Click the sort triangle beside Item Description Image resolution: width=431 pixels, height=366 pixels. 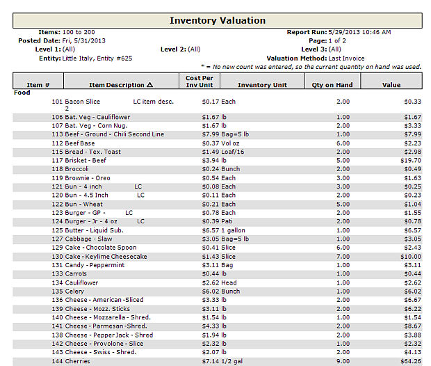[150, 85]
